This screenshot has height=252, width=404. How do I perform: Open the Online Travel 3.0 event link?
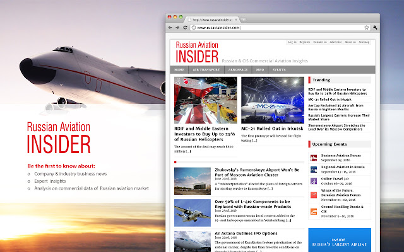(x=335, y=179)
